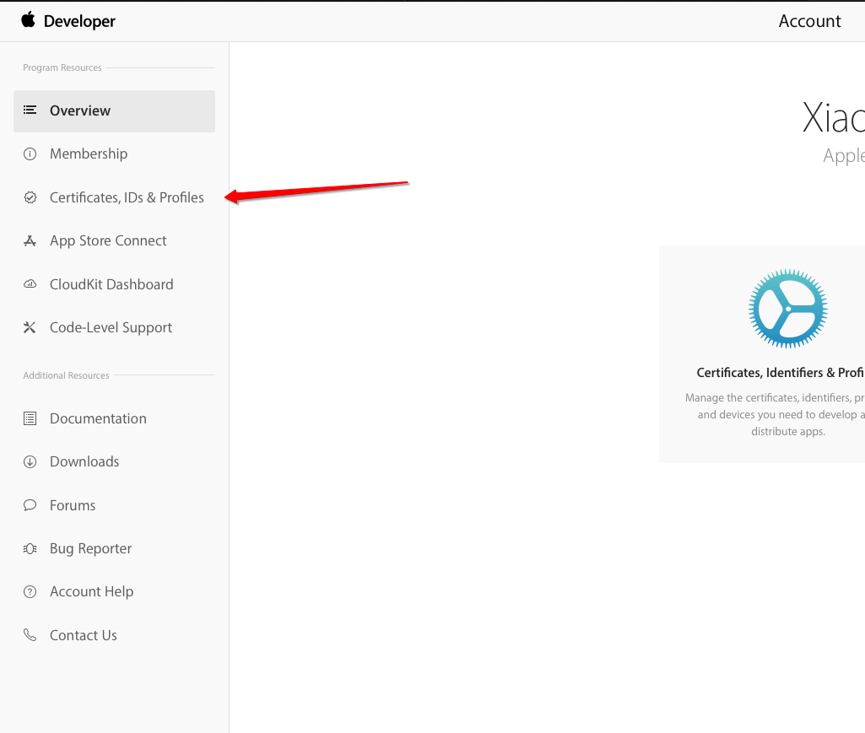Click the App Store Connect icon
The height and width of the screenshot is (733, 865).
[30, 241]
